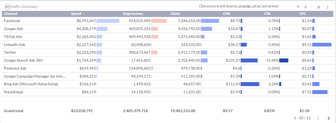This screenshot has width=336, height=123.
Task: Go to next page of table
Action: (329, 118)
